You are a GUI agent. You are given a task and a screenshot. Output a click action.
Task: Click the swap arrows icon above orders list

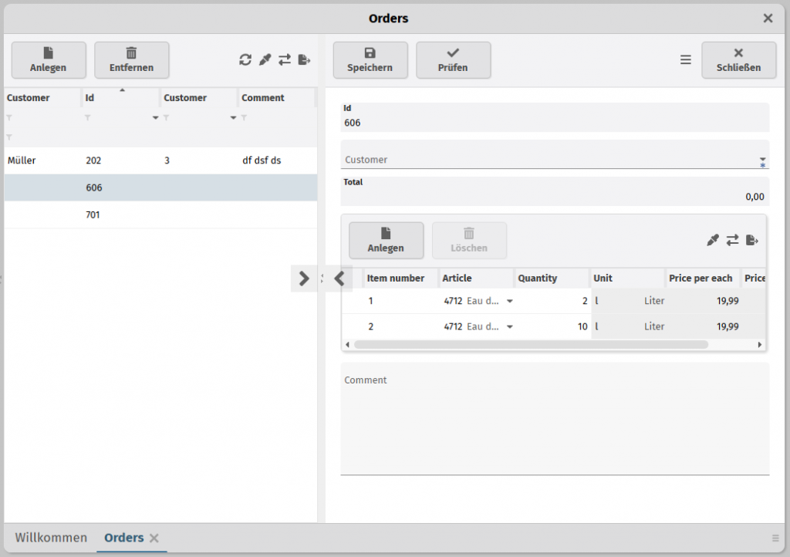pyautogui.click(x=285, y=60)
